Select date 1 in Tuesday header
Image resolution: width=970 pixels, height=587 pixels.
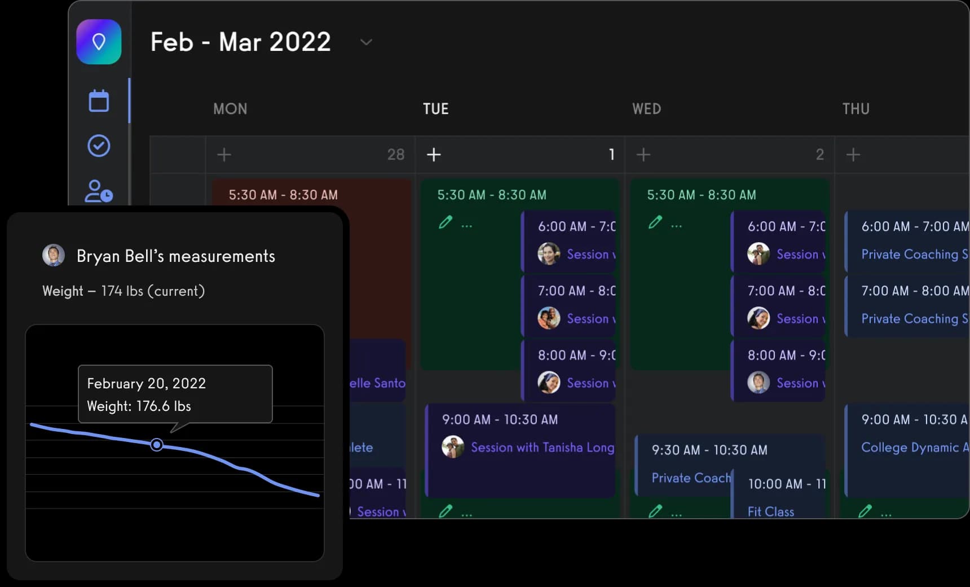coord(611,154)
